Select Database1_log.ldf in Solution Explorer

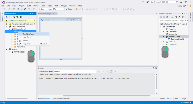[178, 39]
